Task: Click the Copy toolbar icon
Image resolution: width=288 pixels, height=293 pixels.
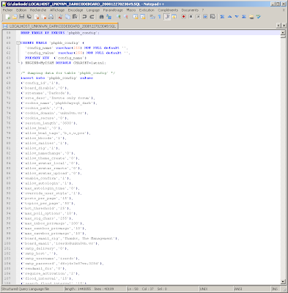Action: coord(67,17)
